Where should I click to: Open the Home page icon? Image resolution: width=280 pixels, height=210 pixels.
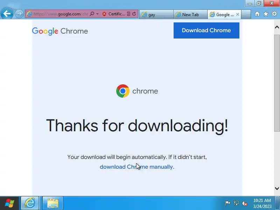click(x=257, y=14)
